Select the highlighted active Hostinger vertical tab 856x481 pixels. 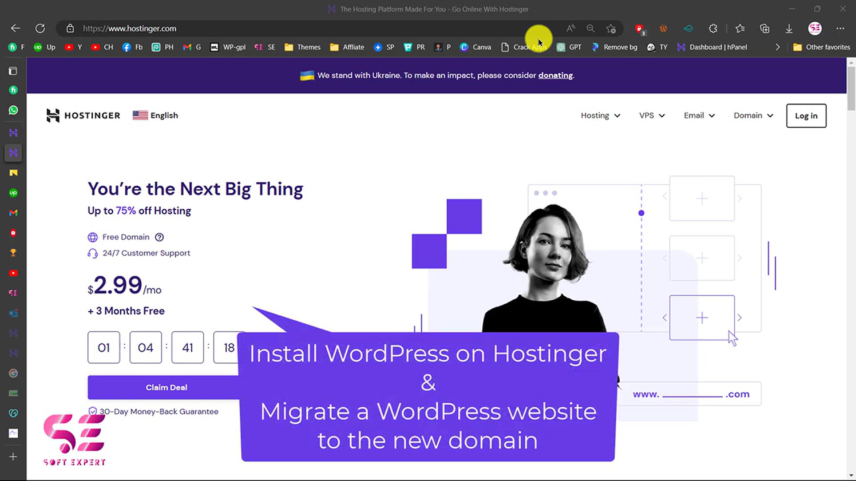(x=13, y=153)
